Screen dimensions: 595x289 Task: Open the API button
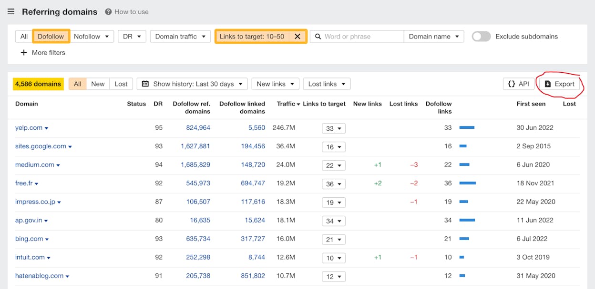(518, 84)
